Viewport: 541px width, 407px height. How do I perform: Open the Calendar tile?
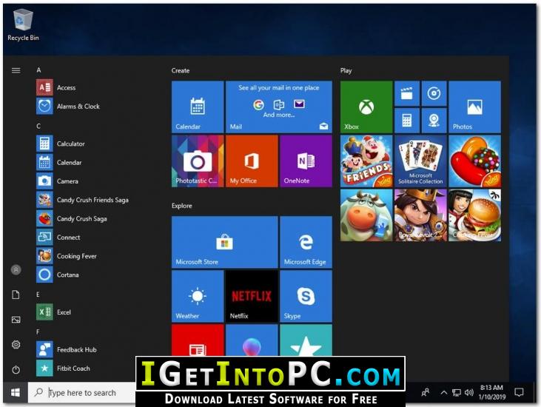point(198,107)
